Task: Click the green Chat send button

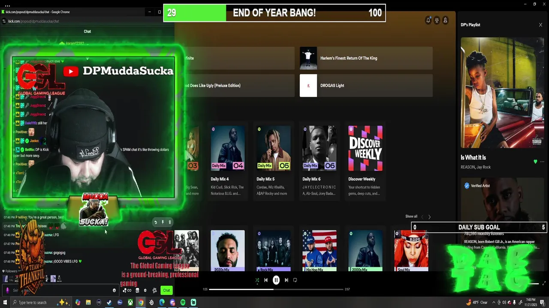Action: (x=166, y=290)
